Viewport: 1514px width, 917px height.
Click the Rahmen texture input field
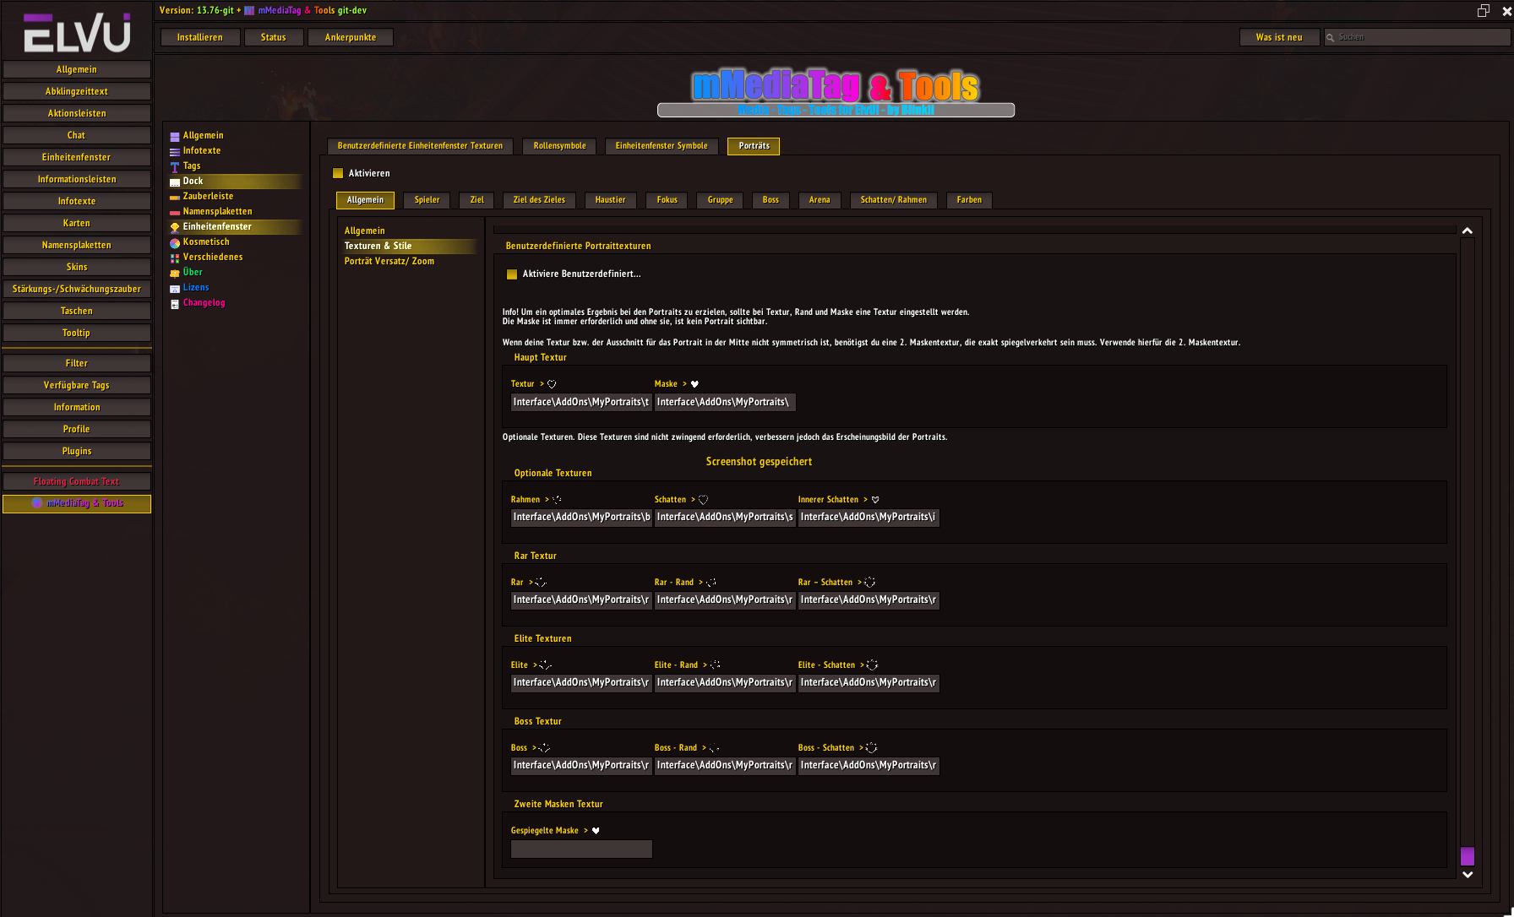click(581, 518)
